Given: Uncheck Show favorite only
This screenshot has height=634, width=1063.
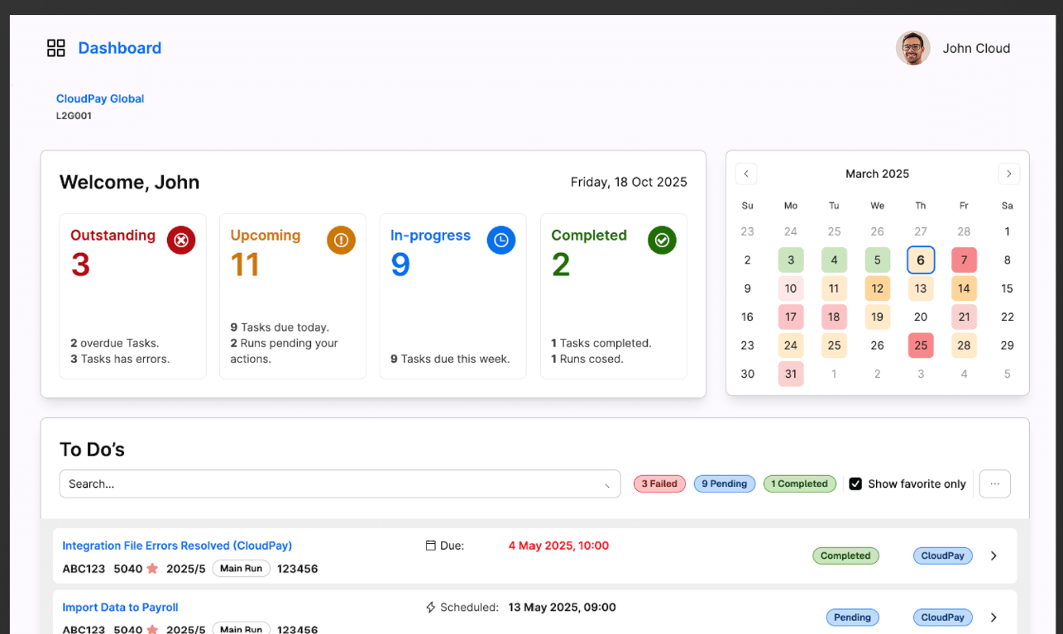Looking at the screenshot, I should (x=855, y=484).
